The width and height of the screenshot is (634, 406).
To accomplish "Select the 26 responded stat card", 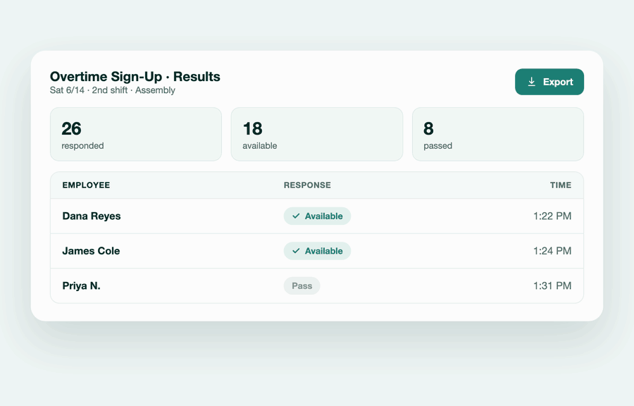I will [136, 134].
